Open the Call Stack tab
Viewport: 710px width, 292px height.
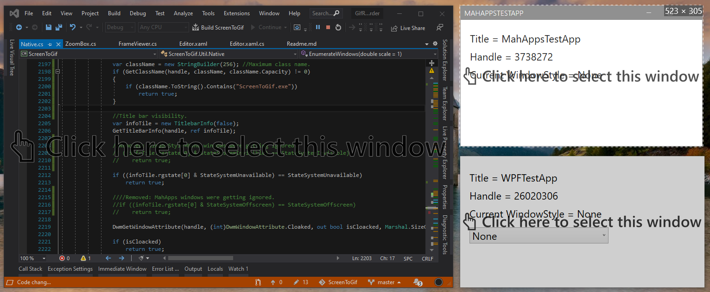(x=31, y=269)
